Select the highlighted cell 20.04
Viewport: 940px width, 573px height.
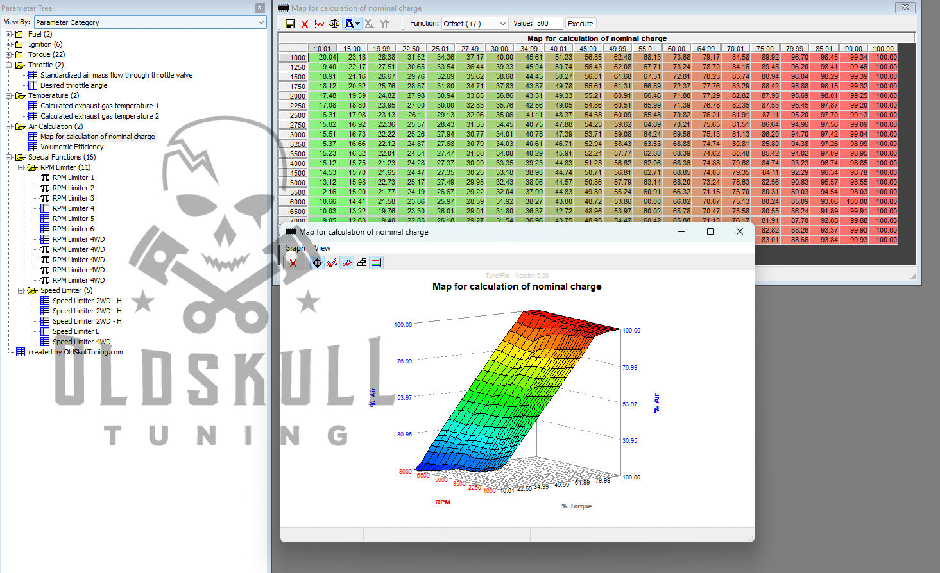(322, 58)
